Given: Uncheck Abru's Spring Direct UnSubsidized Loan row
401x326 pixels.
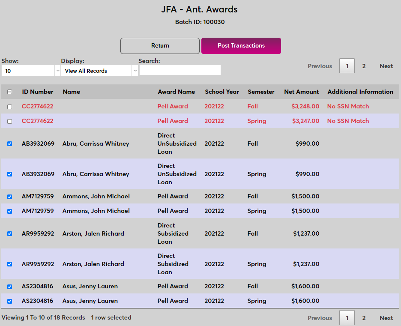Looking at the screenshot, I should coord(9,174).
